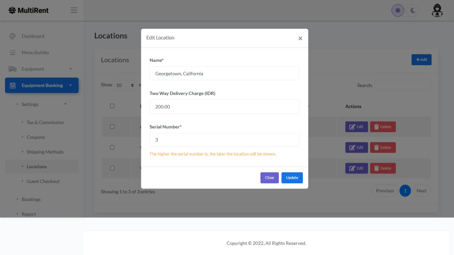This screenshot has width=454, height=255.
Task: Tick the select-all checkbox in table header
Action: pos(112,106)
